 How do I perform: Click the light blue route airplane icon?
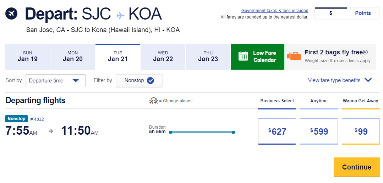pyautogui.click(x=120, y=15)
